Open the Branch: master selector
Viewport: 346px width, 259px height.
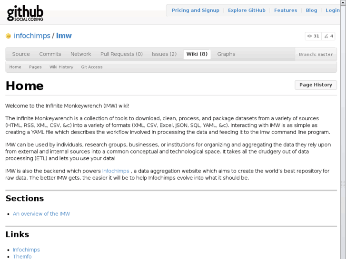point(316,55)
